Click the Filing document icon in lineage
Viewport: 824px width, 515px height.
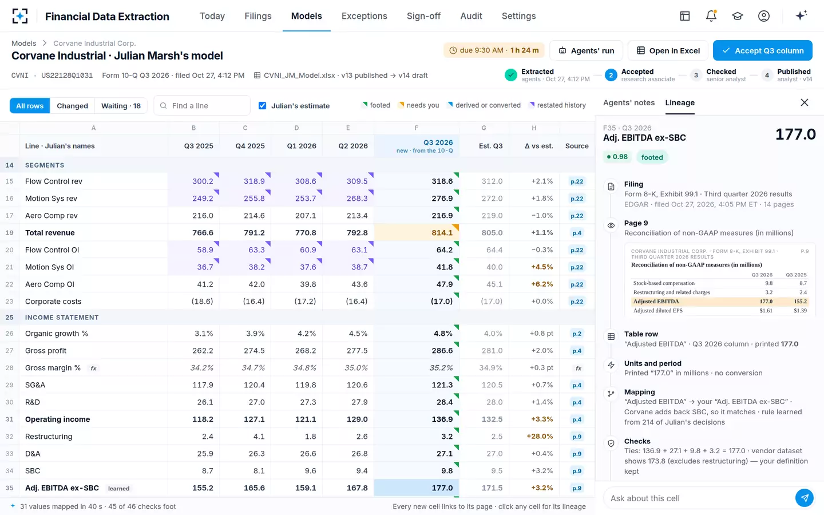611,187
